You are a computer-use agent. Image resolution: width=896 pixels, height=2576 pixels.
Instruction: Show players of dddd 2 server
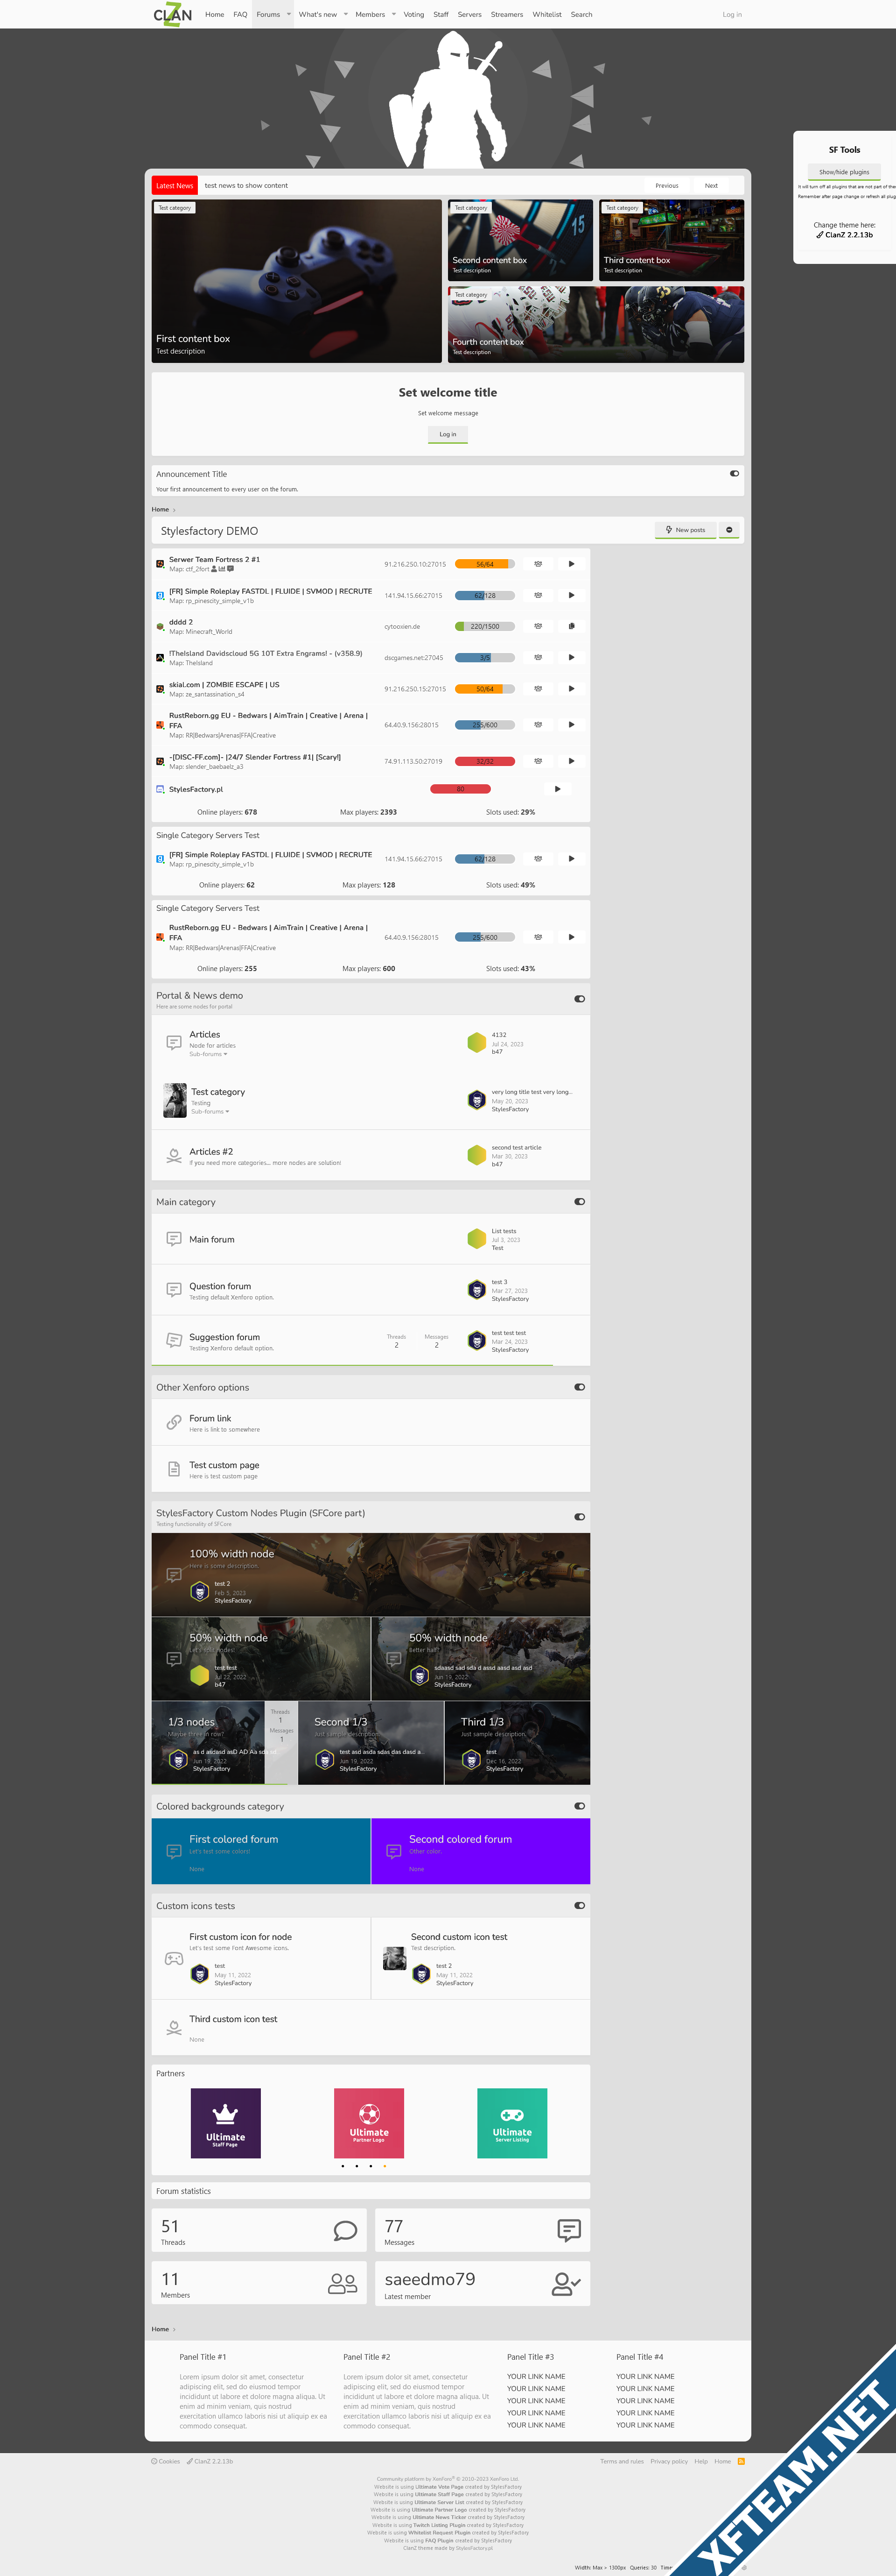click(539, 626)
